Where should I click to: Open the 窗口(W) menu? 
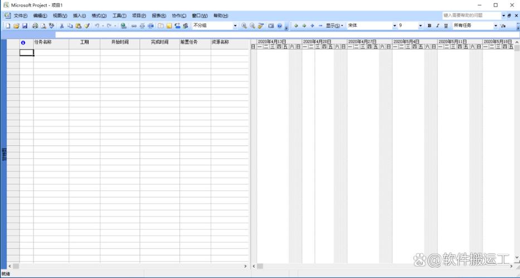coord(200,16)
